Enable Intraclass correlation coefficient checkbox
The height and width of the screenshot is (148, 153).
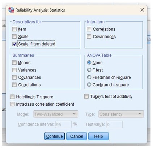pyautogui.click(x=12, y=104)
